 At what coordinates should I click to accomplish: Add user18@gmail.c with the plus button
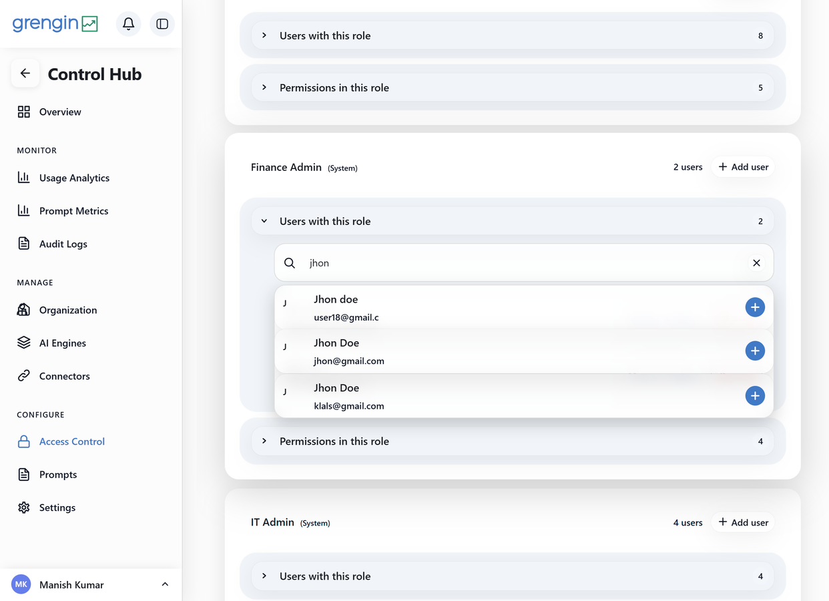[x=755, y=307]
